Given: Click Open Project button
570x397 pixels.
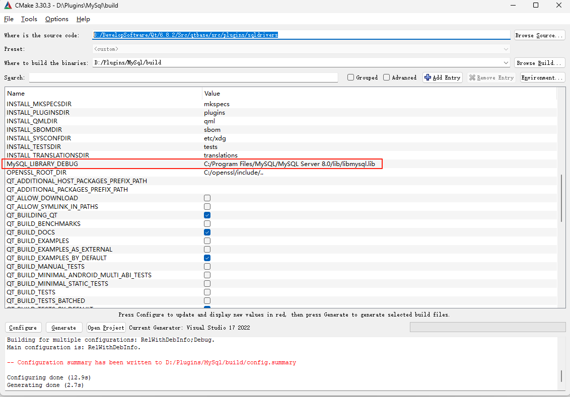Looking at the screenshot, I should (x=106, y=328).
